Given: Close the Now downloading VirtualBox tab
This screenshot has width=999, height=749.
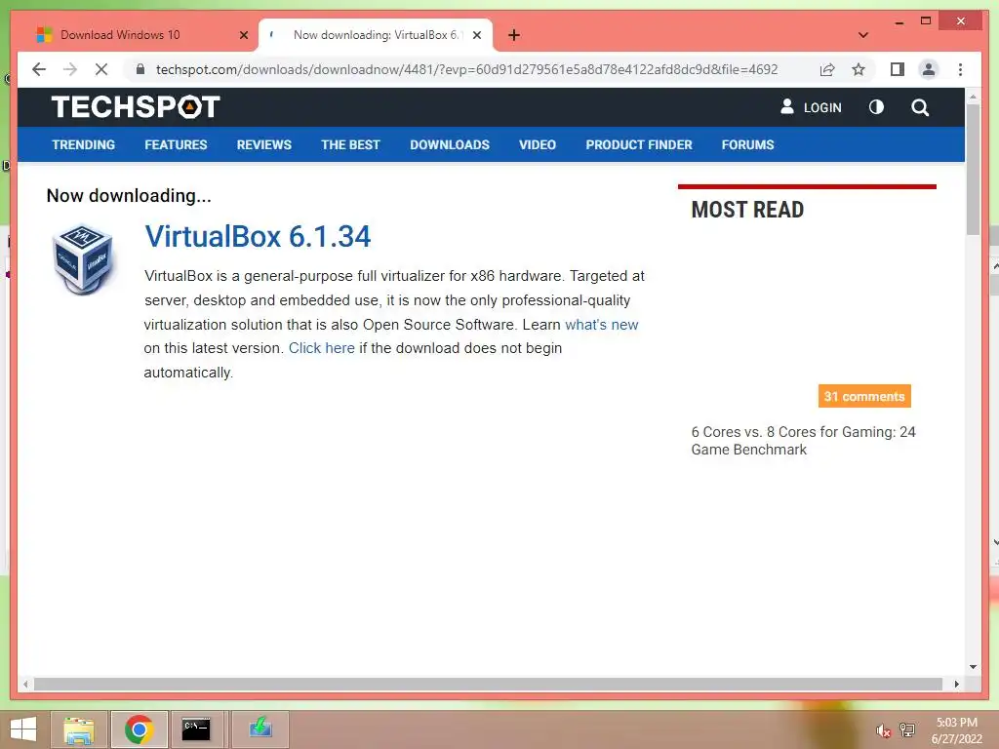Looking at the screenshot, I should [x=476, y=35].
